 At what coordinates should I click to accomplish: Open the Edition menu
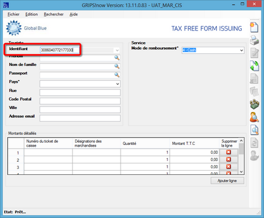[x=32, y=14]
